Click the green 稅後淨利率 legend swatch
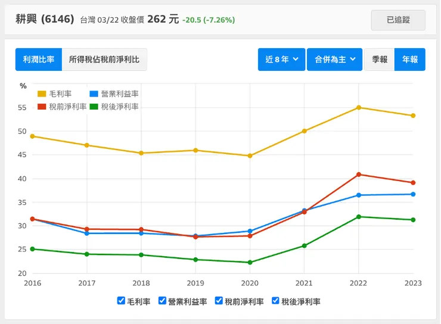The image size is (441, 324). (94, 107)
